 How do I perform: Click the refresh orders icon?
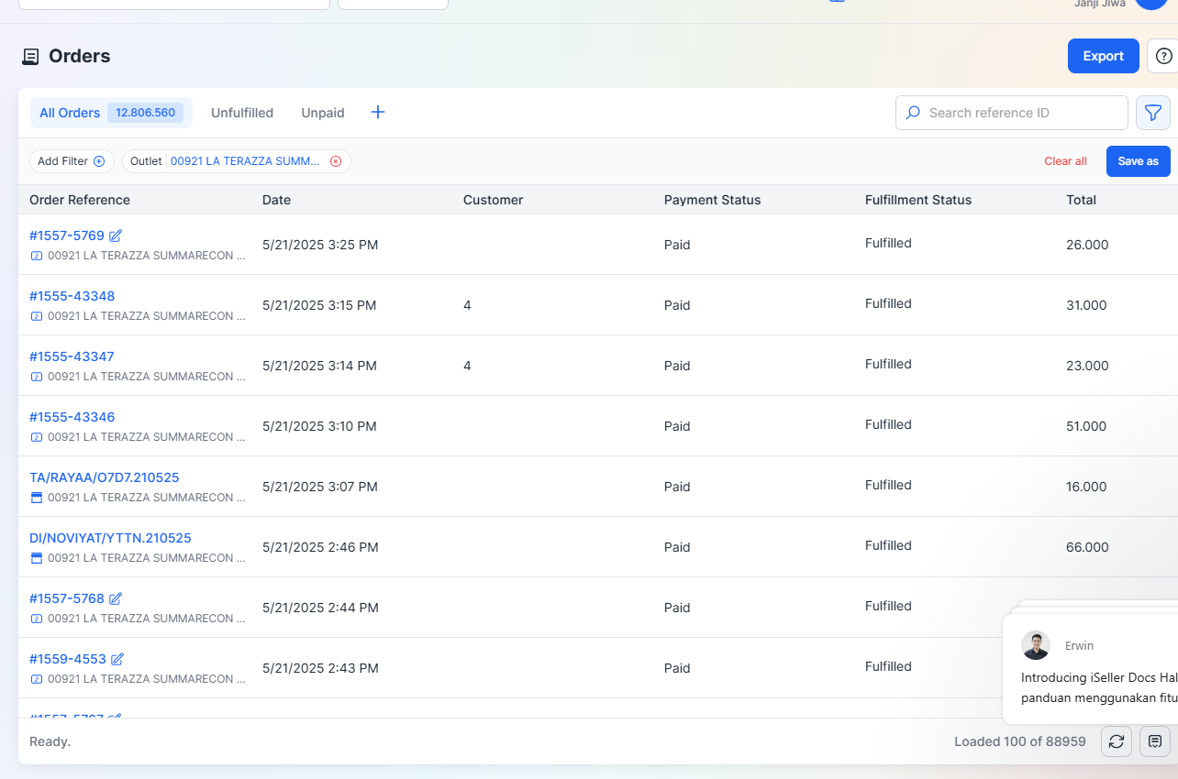1116,741
